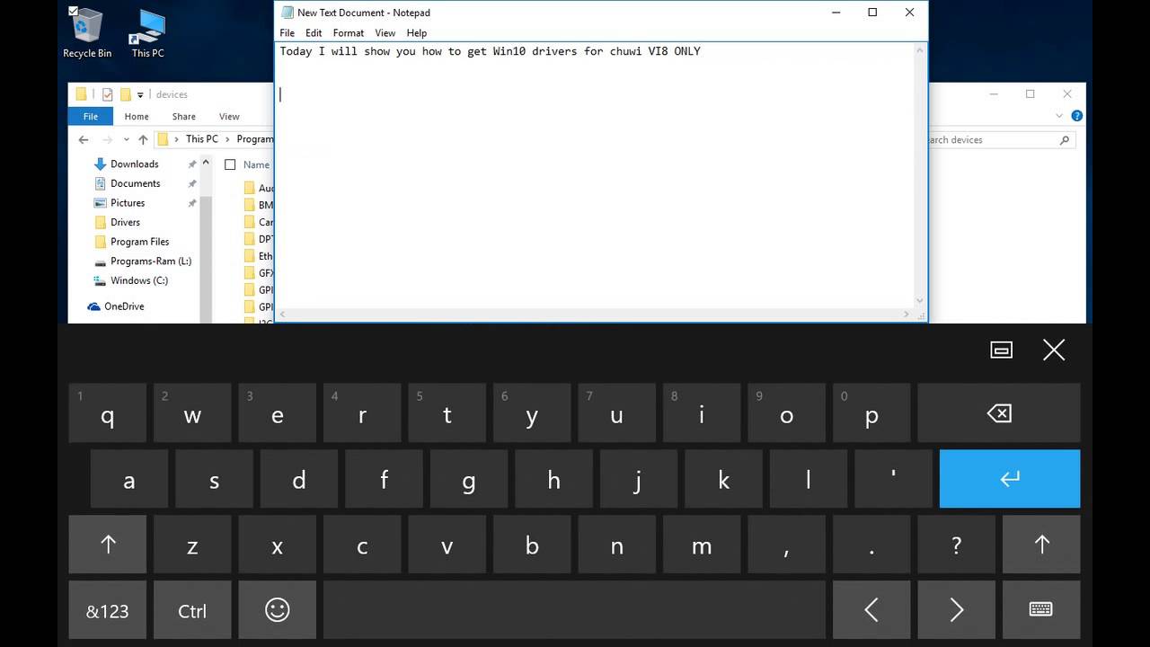Click the File Explorer help question icon

click(1076, 116)
